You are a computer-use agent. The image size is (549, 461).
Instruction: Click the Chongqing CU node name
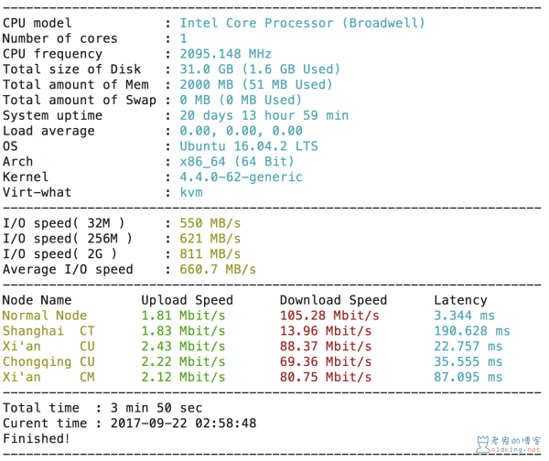point(48,361)
